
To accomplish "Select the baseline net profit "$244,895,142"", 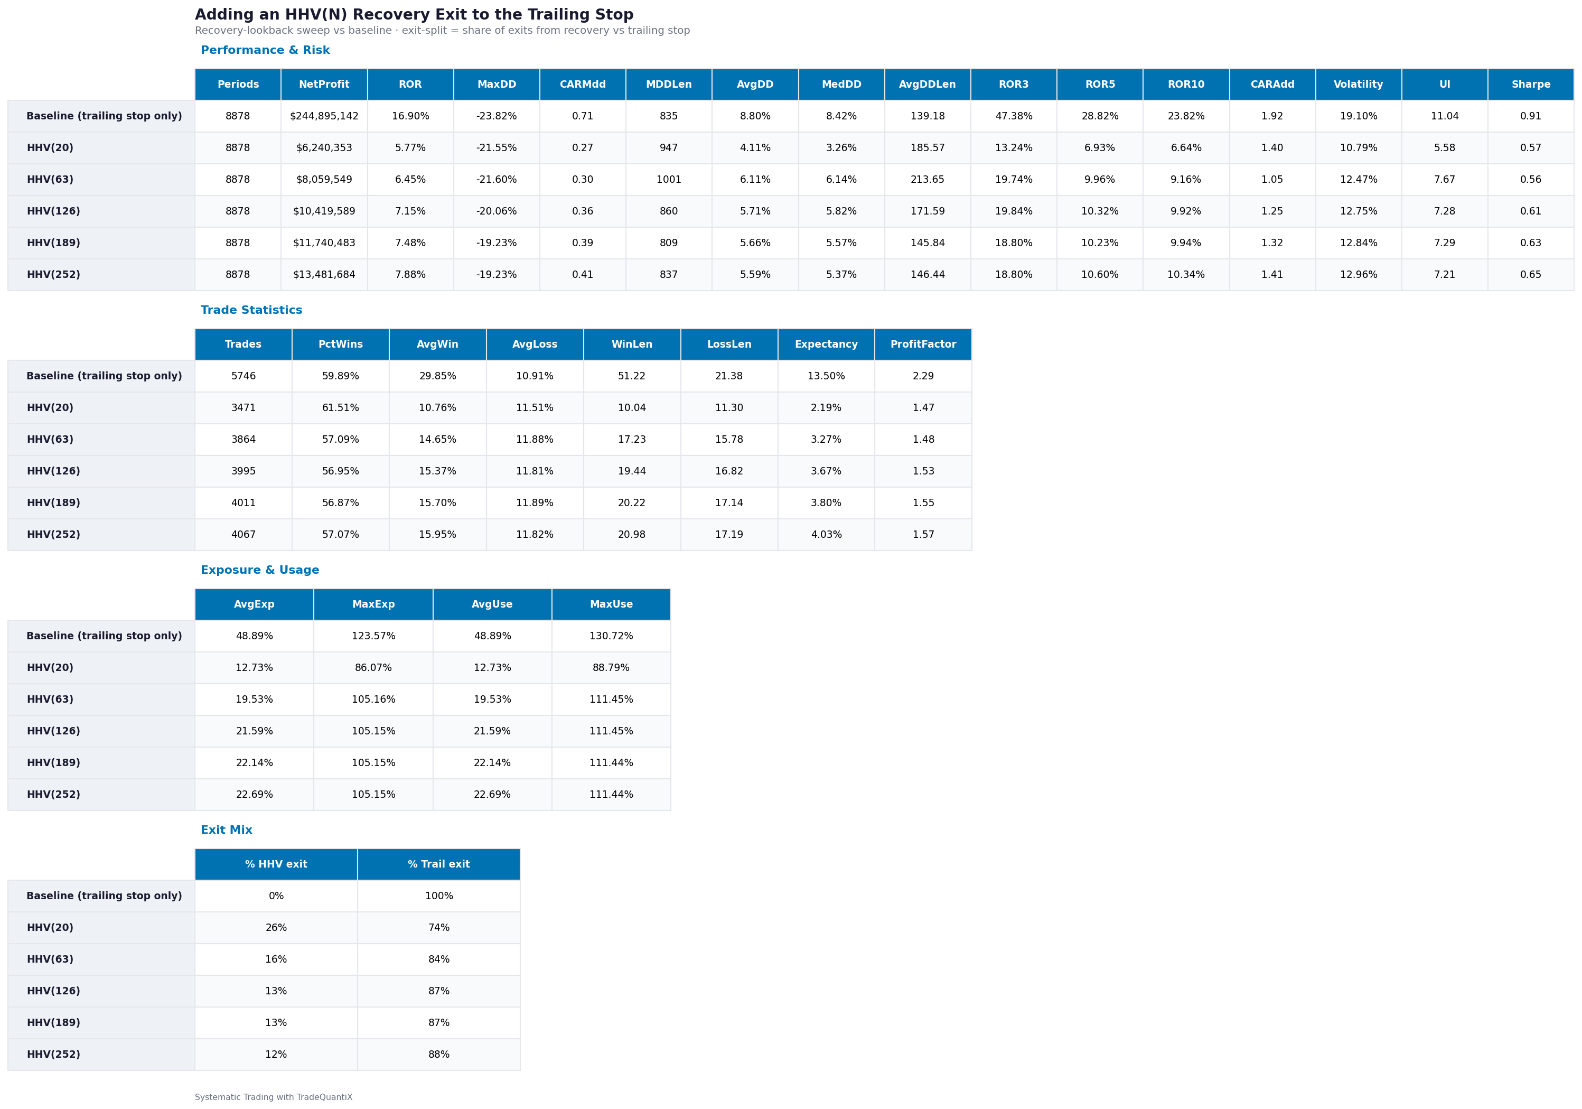I will [324, 116].
